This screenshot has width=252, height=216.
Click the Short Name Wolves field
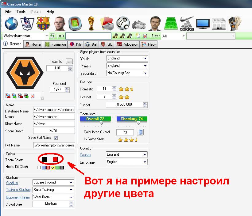point(54,124)
